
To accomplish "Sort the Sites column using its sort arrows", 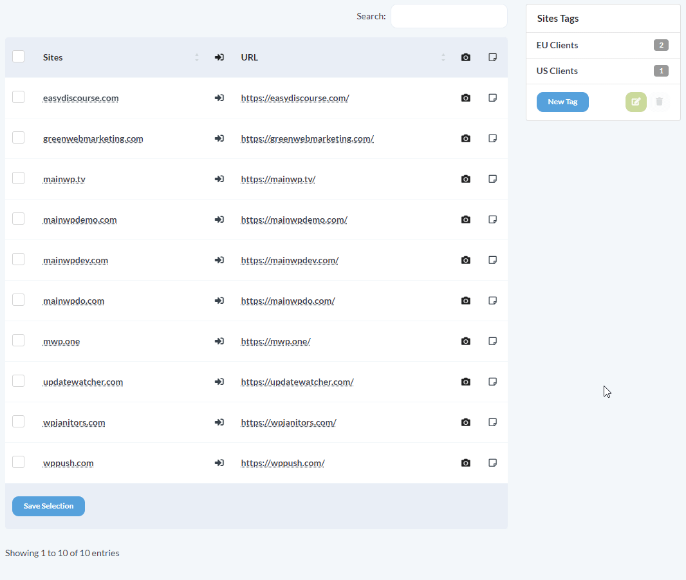I will point(196,57).
